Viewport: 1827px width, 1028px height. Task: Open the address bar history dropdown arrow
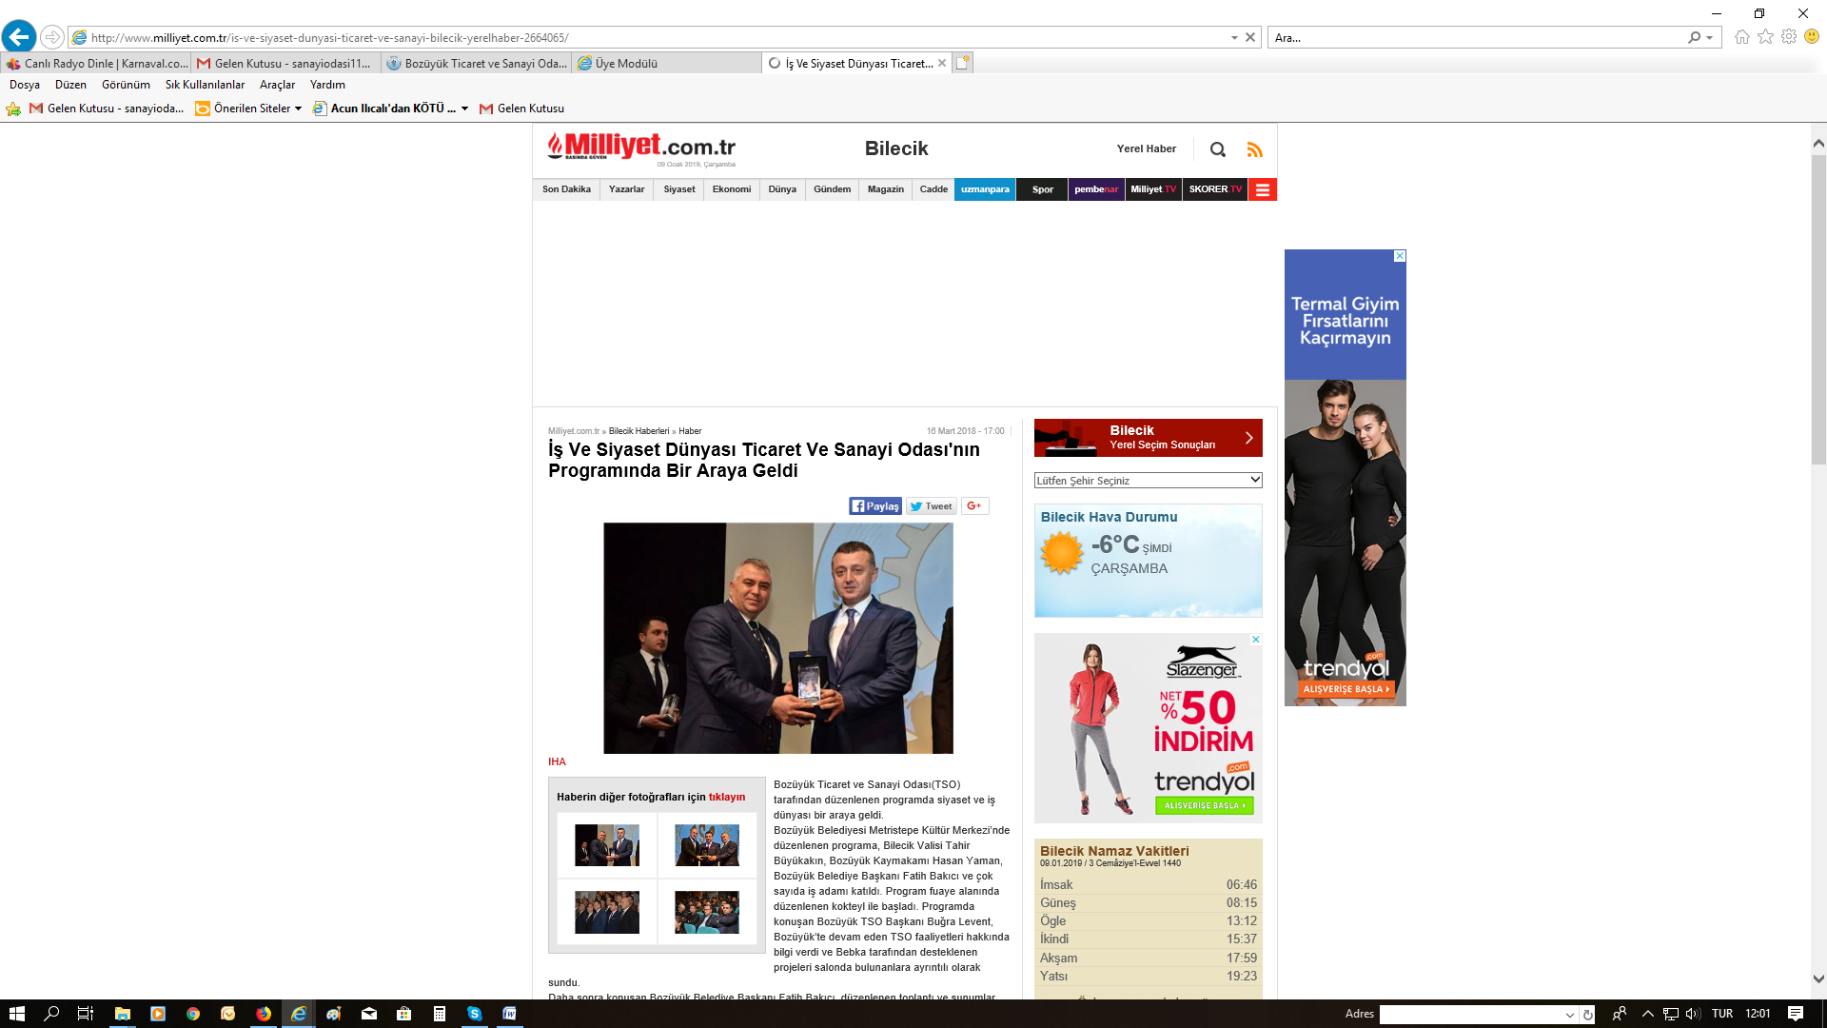(1234, 37)
